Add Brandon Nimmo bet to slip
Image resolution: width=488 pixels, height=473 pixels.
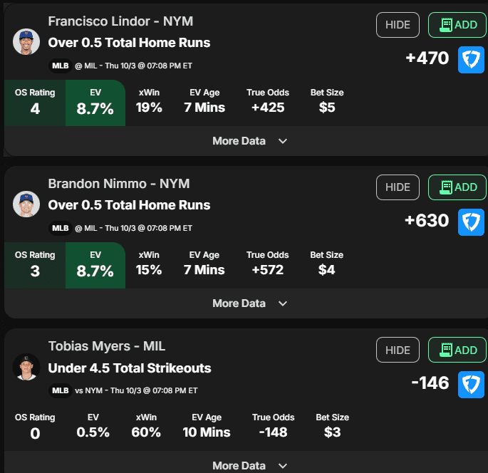click(x=457, y=187)
